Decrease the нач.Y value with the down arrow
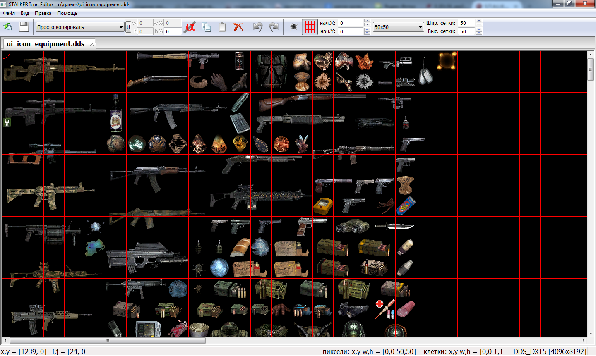Viewport: 596px width, 356px height. tap(367, 33)
